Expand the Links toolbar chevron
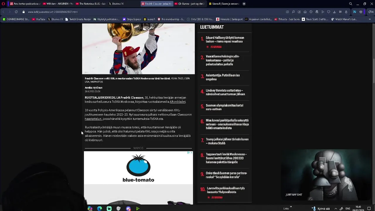This screenshot has height=211, width=375. [291, 207]
